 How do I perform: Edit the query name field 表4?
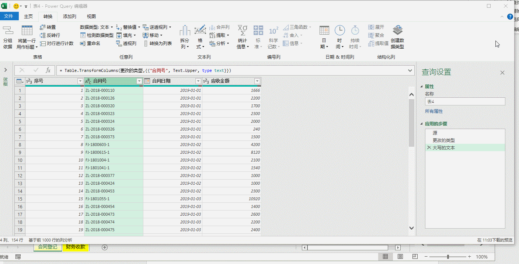465,101
